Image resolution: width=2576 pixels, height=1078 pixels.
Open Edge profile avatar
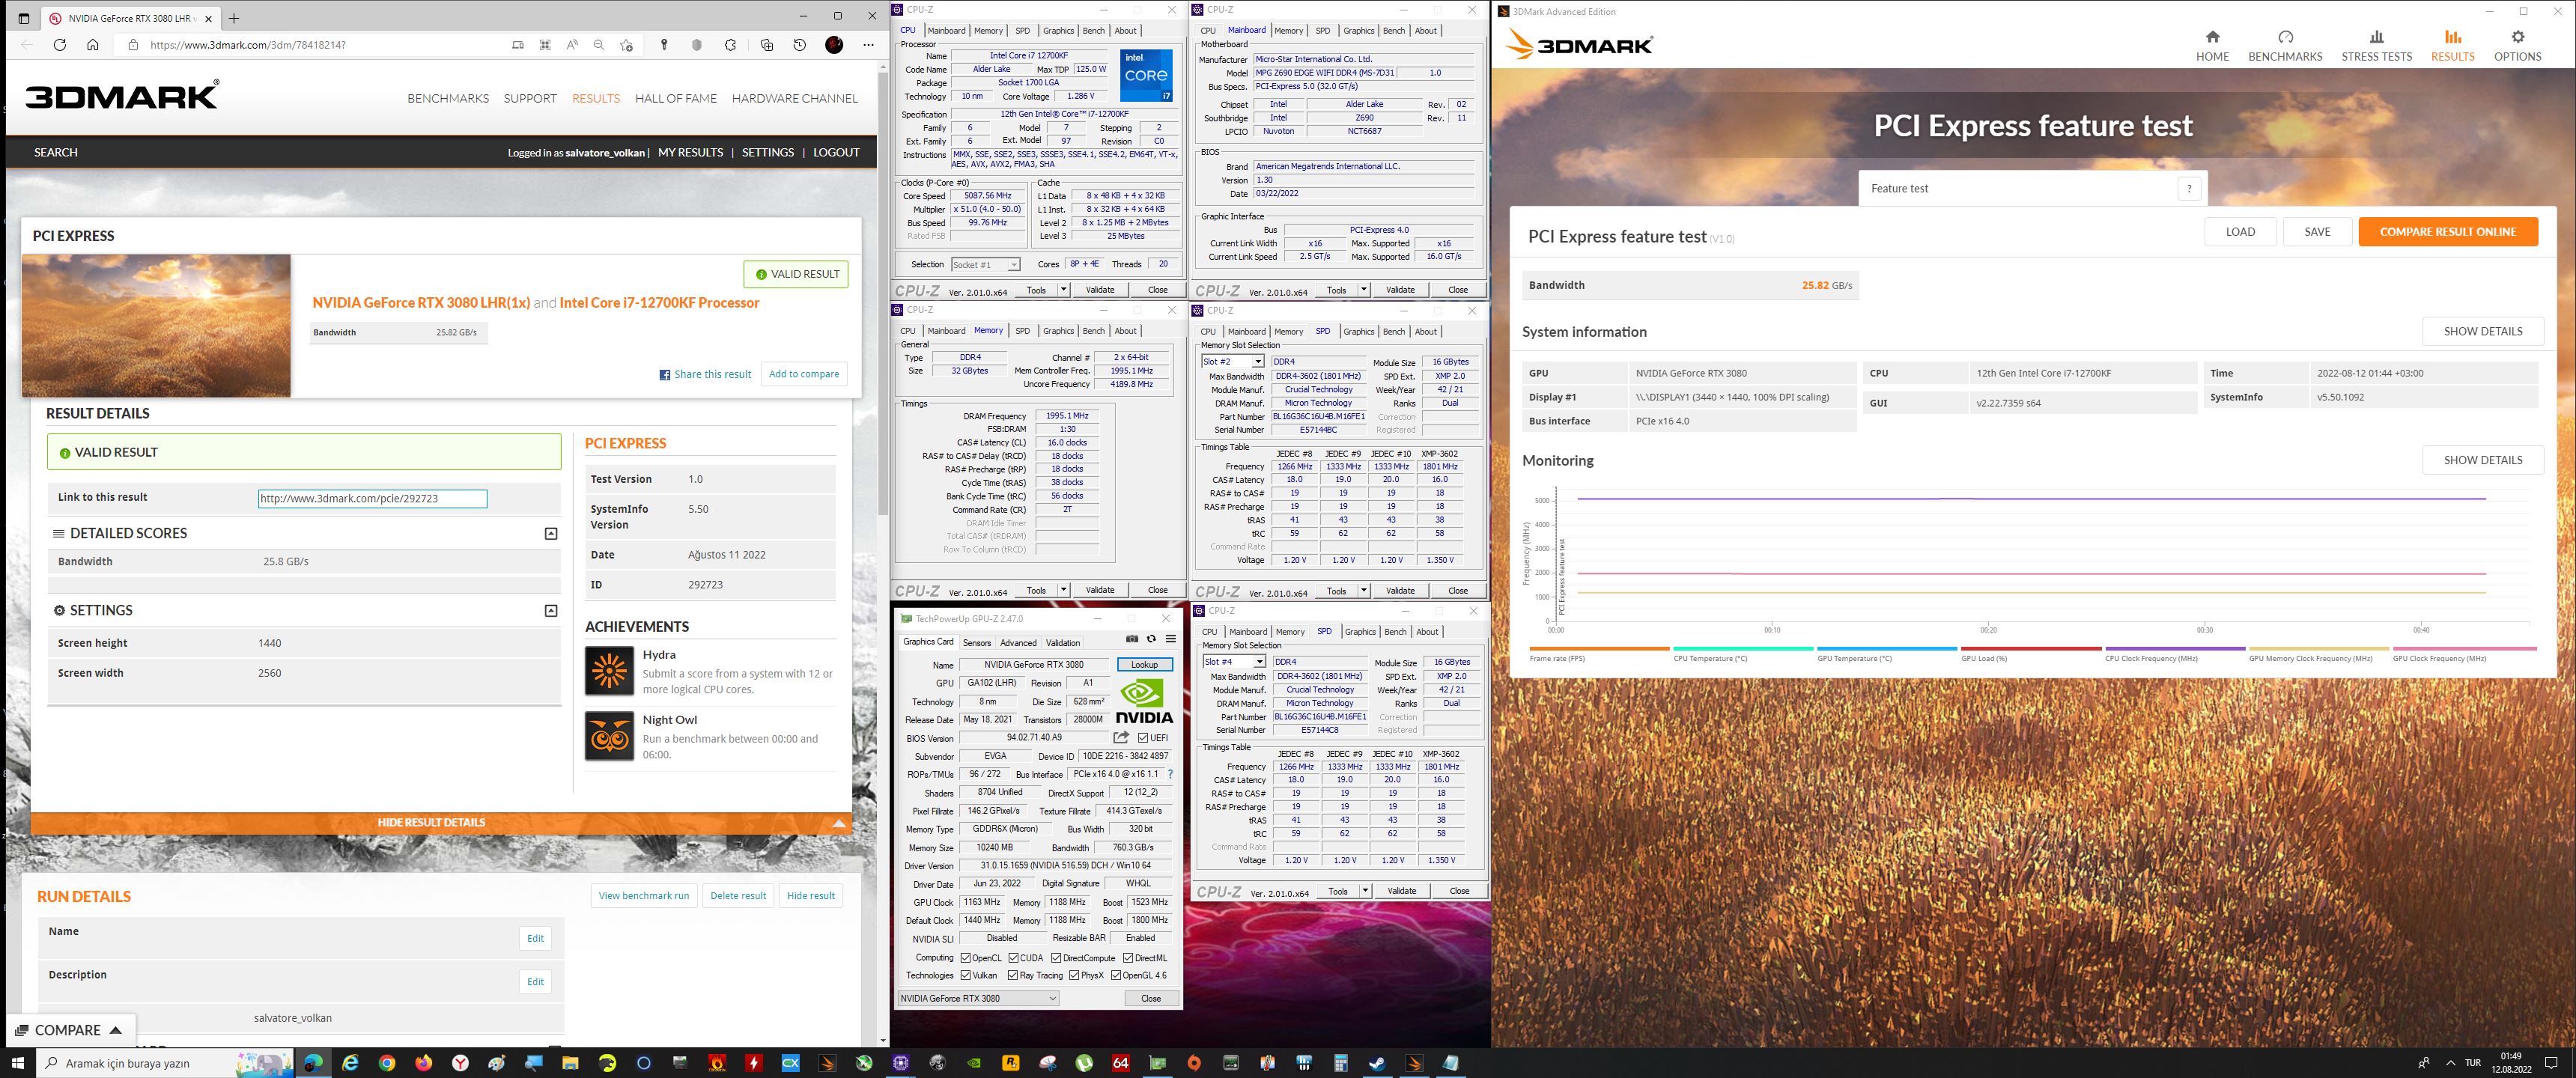[834, 45]
